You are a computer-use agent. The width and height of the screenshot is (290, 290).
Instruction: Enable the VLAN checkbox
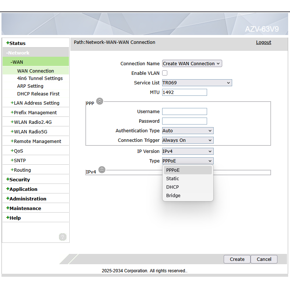165,73
